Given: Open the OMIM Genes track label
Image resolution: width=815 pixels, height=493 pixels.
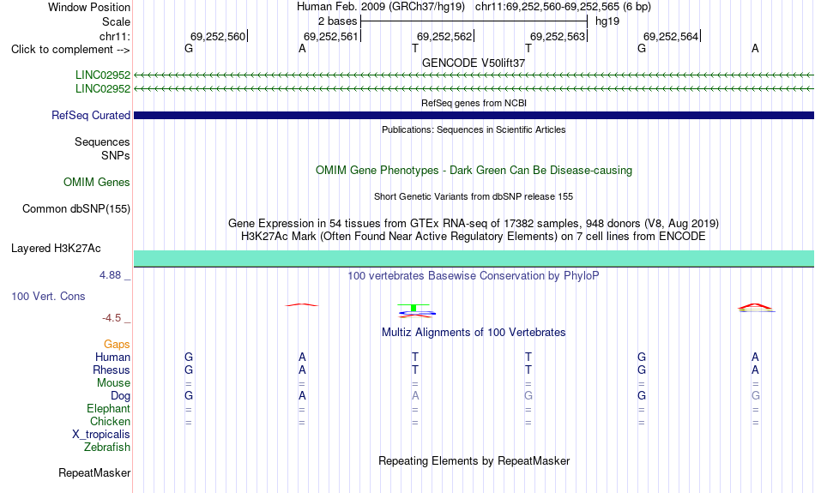Looking at the screenshot, I should 97,183.
